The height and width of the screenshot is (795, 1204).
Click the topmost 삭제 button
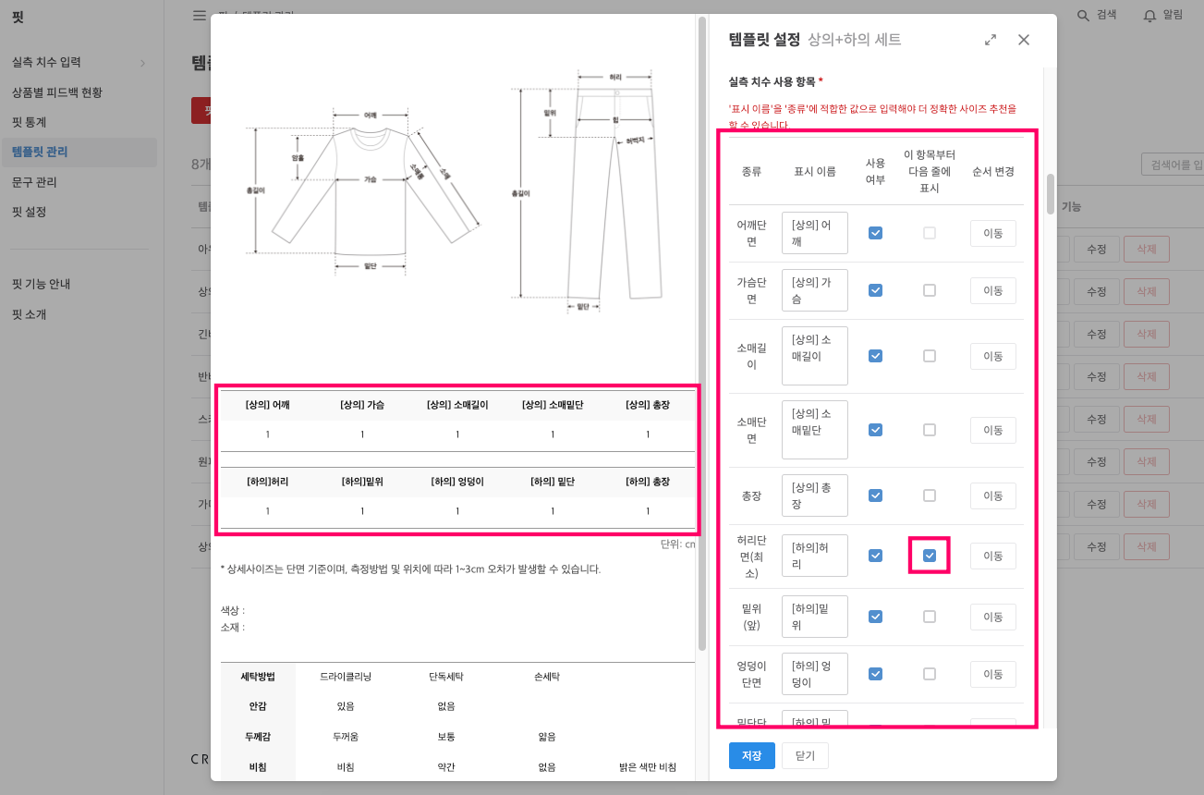coord(1146,249)
